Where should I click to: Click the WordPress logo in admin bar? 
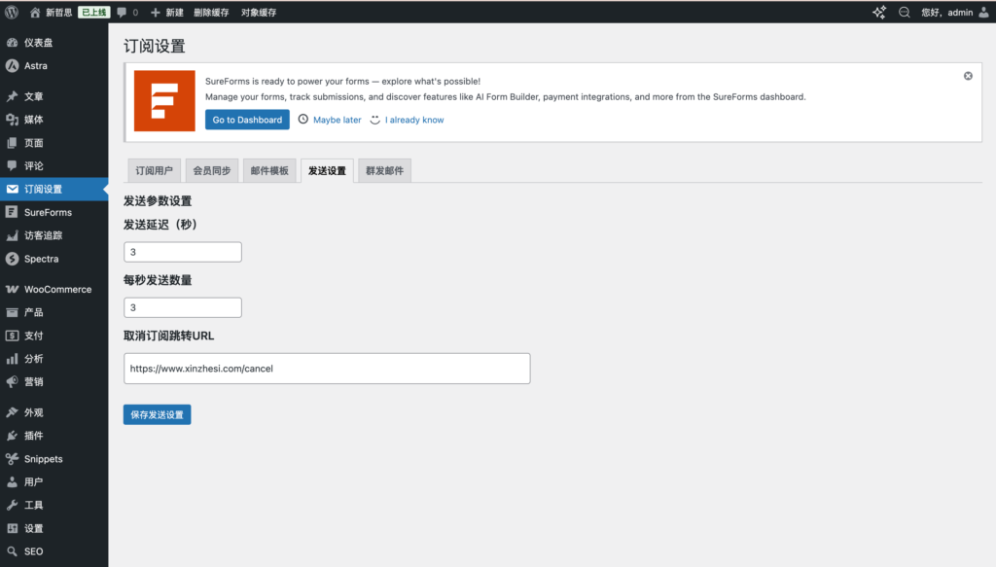[x=13, y=13]
